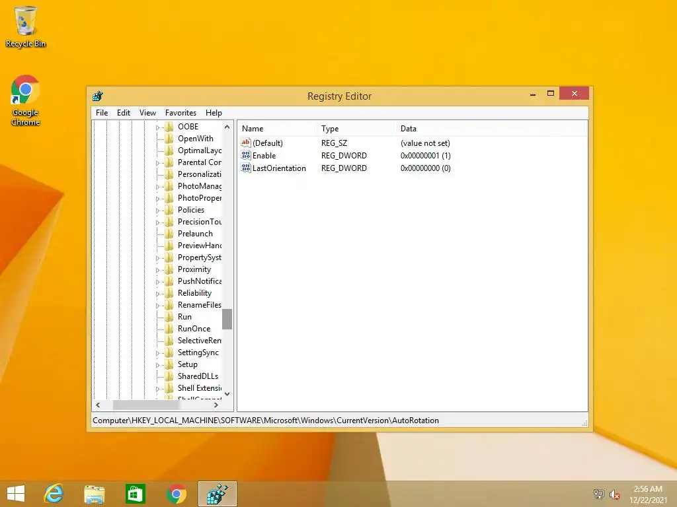Click Registry Editor taskbar button
The height and width of the screenshot is (507, 677).
point(217,494)
